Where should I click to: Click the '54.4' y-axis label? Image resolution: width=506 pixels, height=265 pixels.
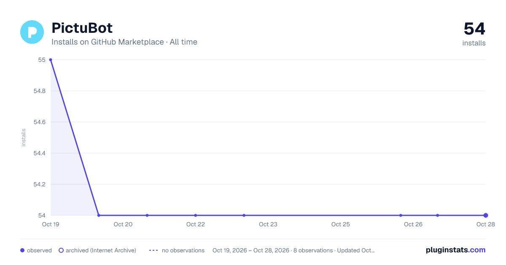pos(39,153)
